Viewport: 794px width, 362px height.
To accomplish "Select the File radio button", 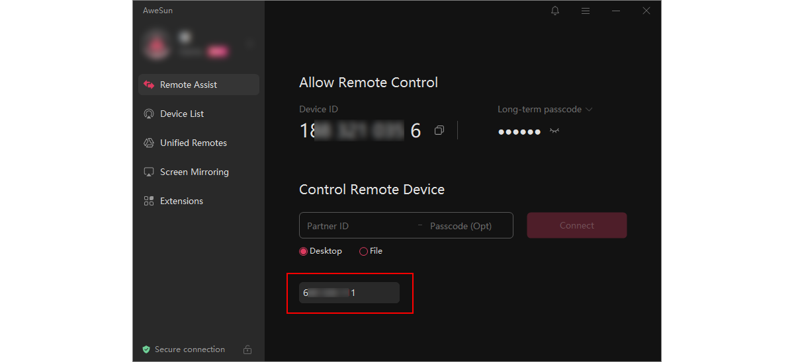I will 363,251.
